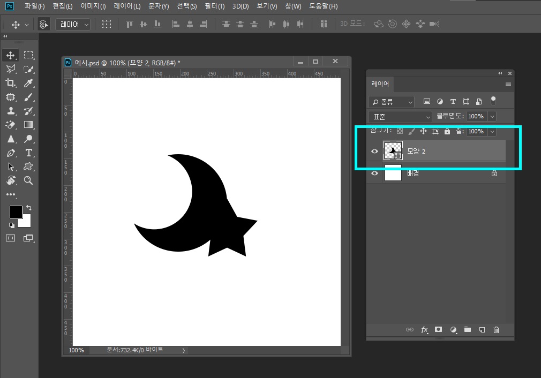Toggle Auto-Select layers option
Screen dimensions: 541x378
[43, 24]
